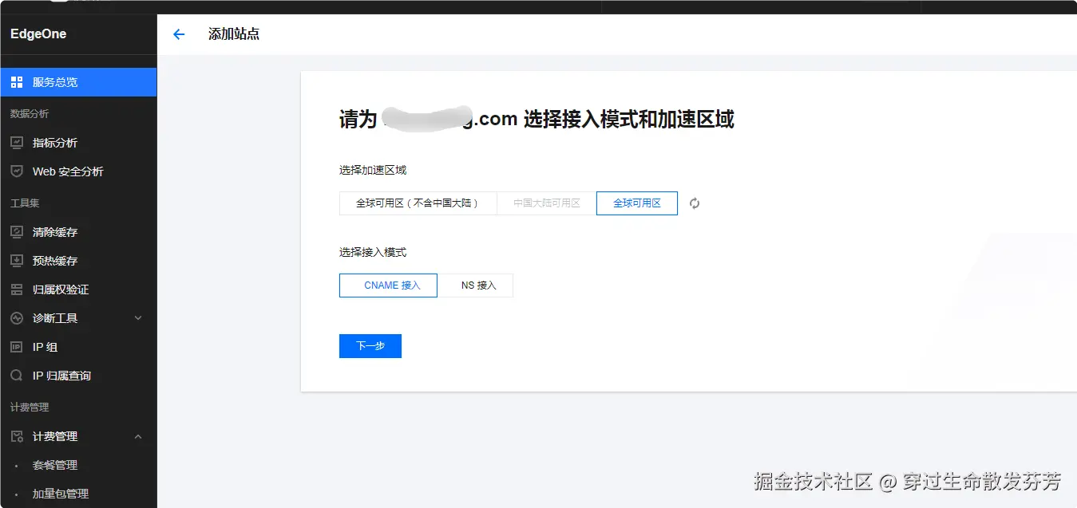Click the 数据分析 sidebar section label
This screenshot has height=508, width=1077.
coord(24,113)
